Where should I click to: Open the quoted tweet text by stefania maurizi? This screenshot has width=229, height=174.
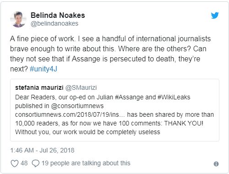click(x=115, y=114)
